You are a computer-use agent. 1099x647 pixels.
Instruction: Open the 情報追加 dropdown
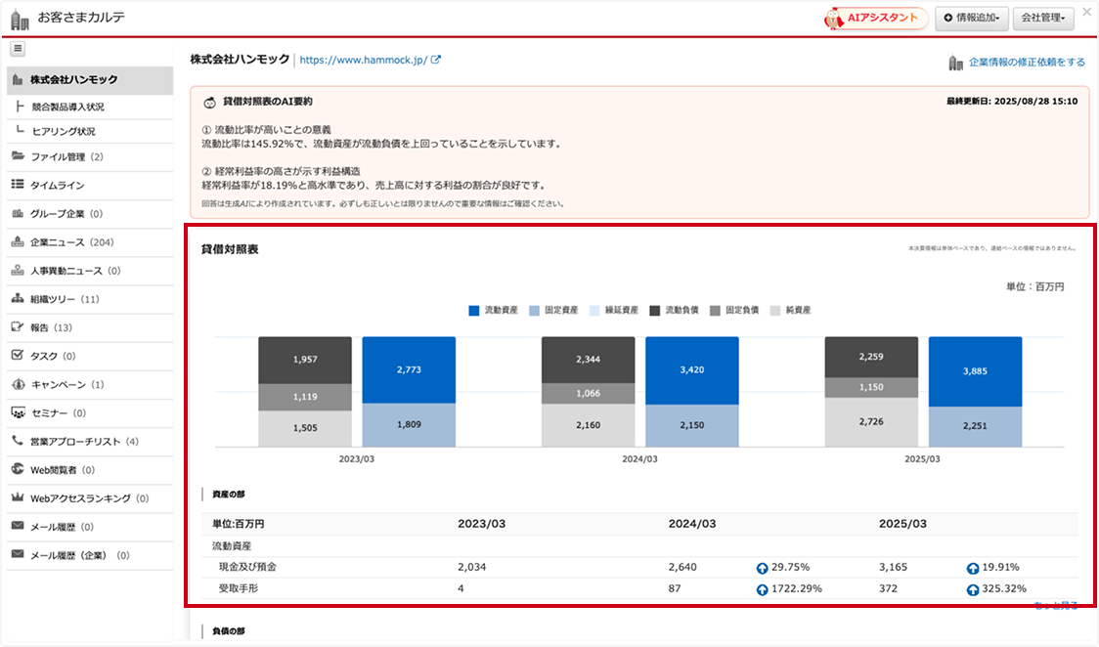pos(971,19)
